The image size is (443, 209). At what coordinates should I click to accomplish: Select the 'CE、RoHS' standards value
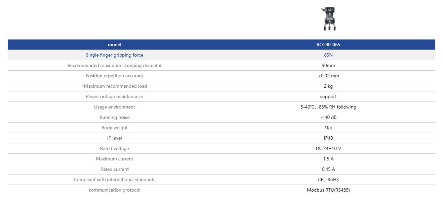coord(328,180)
